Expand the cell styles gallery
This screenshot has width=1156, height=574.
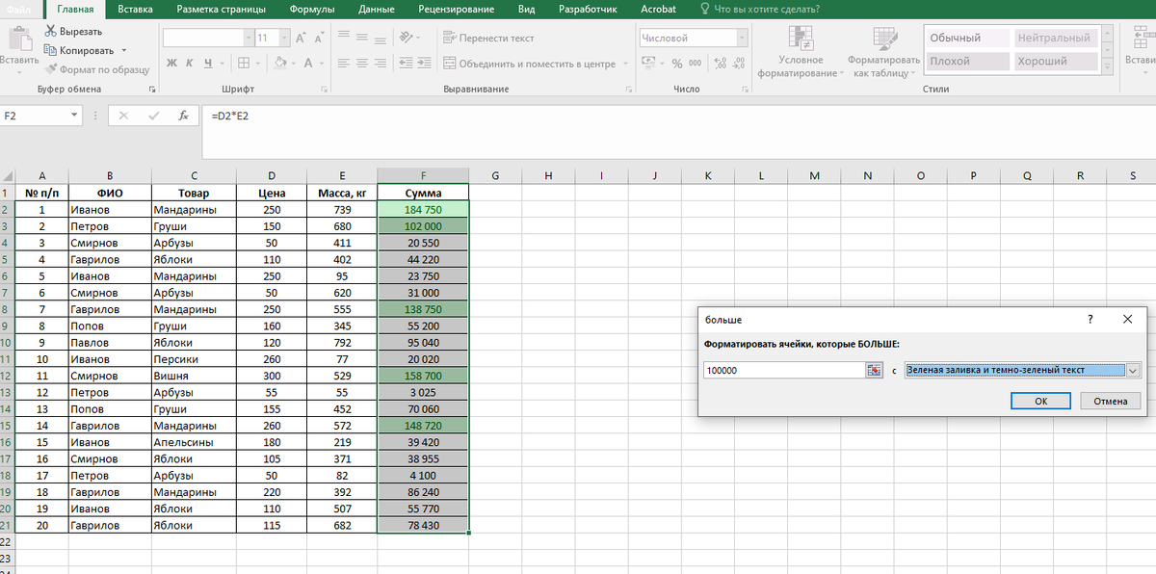(1108, 65)
